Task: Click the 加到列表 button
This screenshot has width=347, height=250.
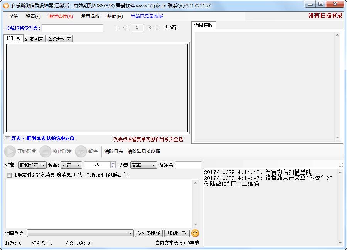Action: tap(177, 233)
